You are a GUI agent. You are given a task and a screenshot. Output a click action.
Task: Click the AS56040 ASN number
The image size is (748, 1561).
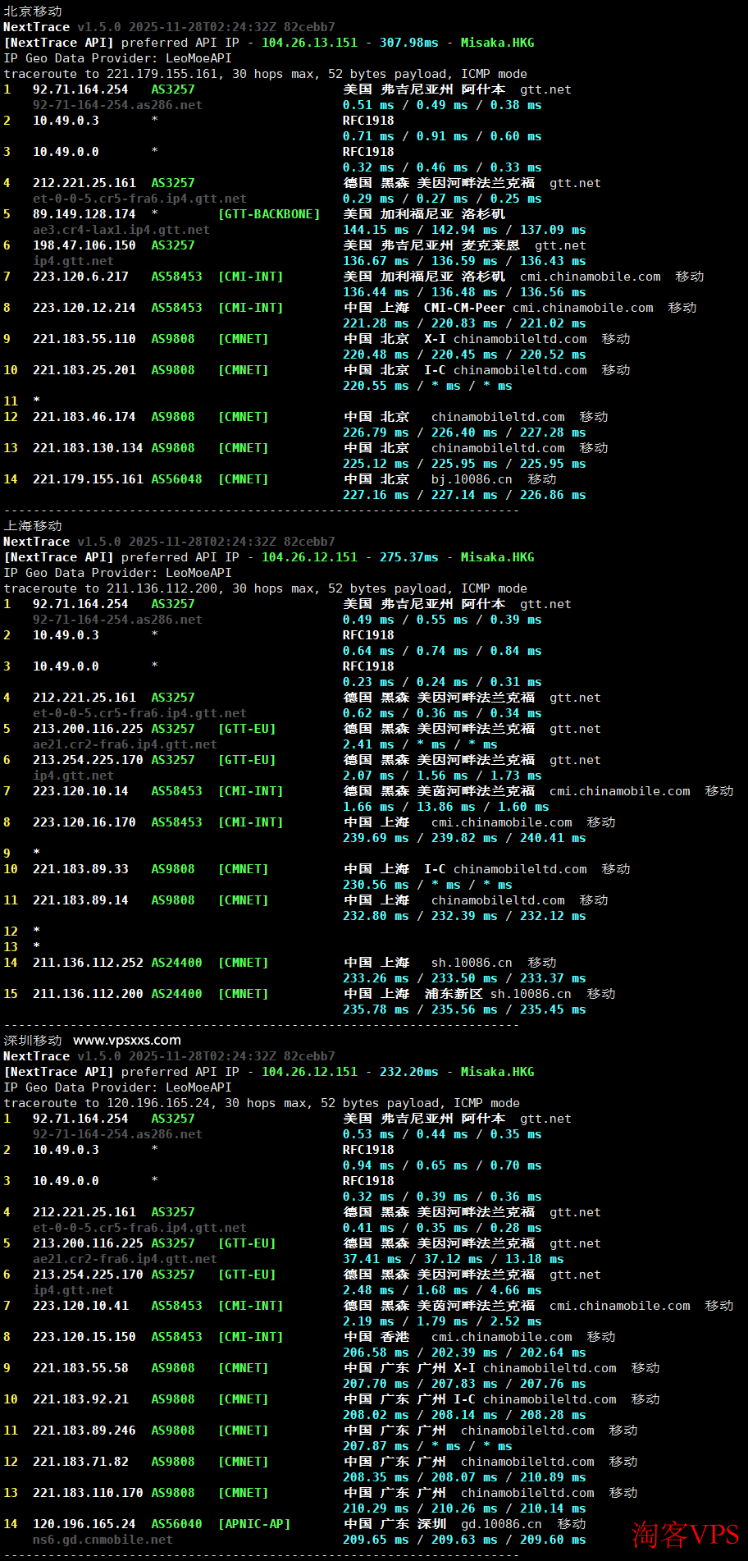tap(176, 1524)
